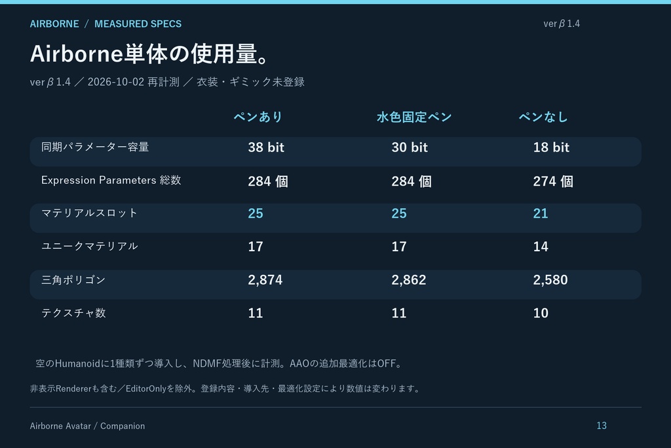
Task: Click the 14 value under ペンなし
Action: (541, 247)
